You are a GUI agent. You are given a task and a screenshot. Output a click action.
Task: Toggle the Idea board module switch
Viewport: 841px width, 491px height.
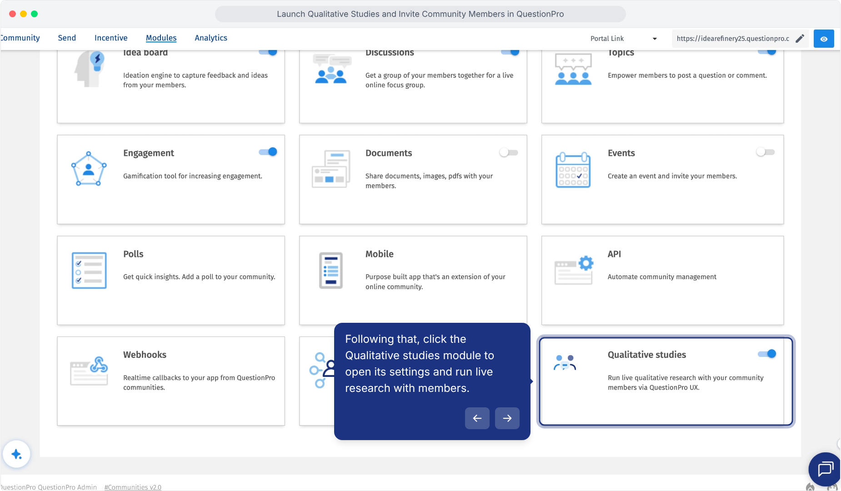268,52
